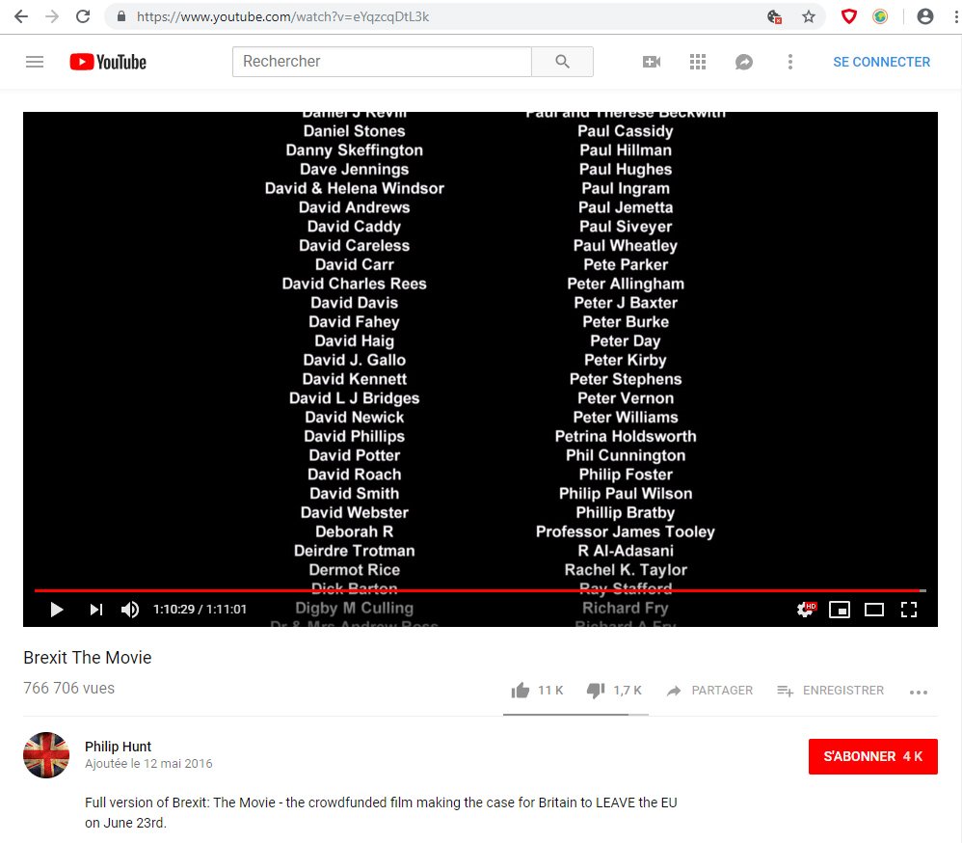This screenshot has width=962, height=843.
Task: Go back to the previous page
Action: click(x=21, y=16)
